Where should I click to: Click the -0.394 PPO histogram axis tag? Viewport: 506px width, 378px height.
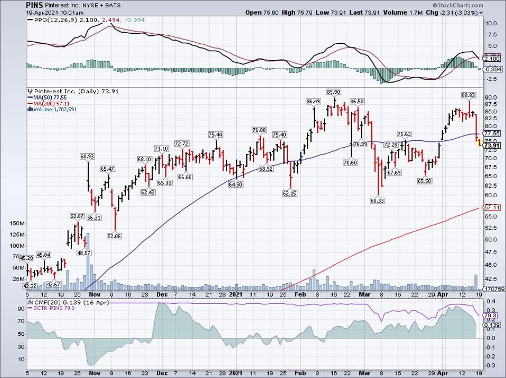click(x=492, y=69)
